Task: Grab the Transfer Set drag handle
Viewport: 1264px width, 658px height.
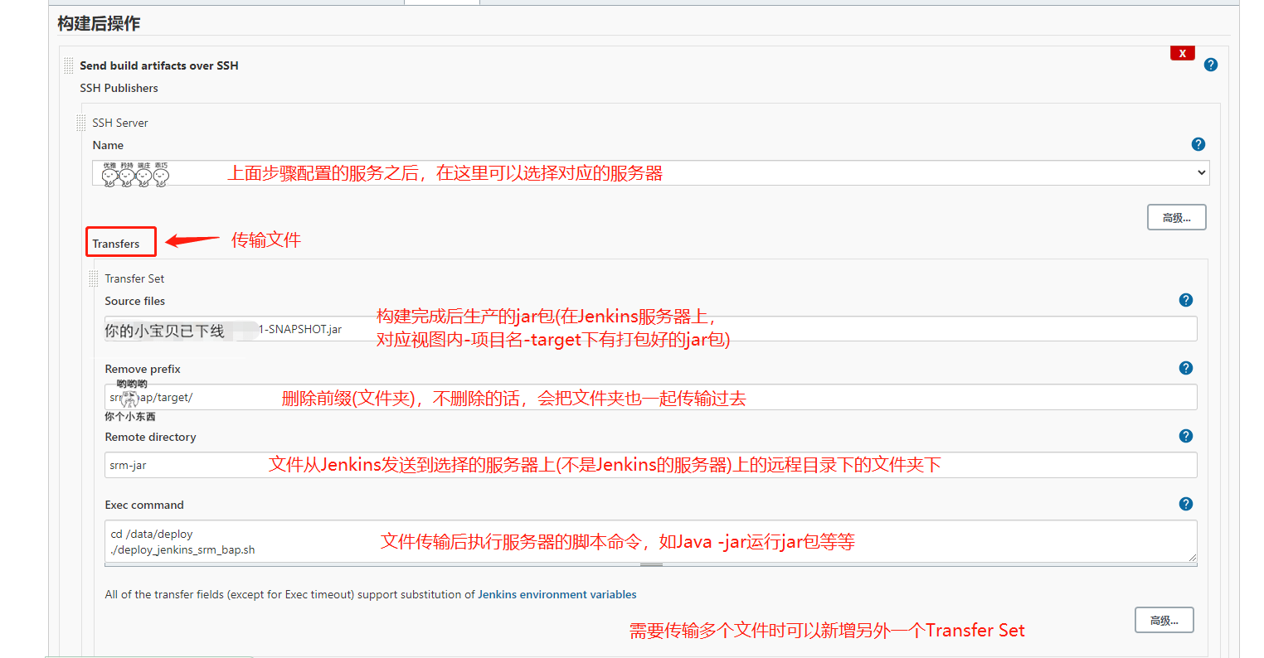Action: pyautogui.click(x=93, y=278)
